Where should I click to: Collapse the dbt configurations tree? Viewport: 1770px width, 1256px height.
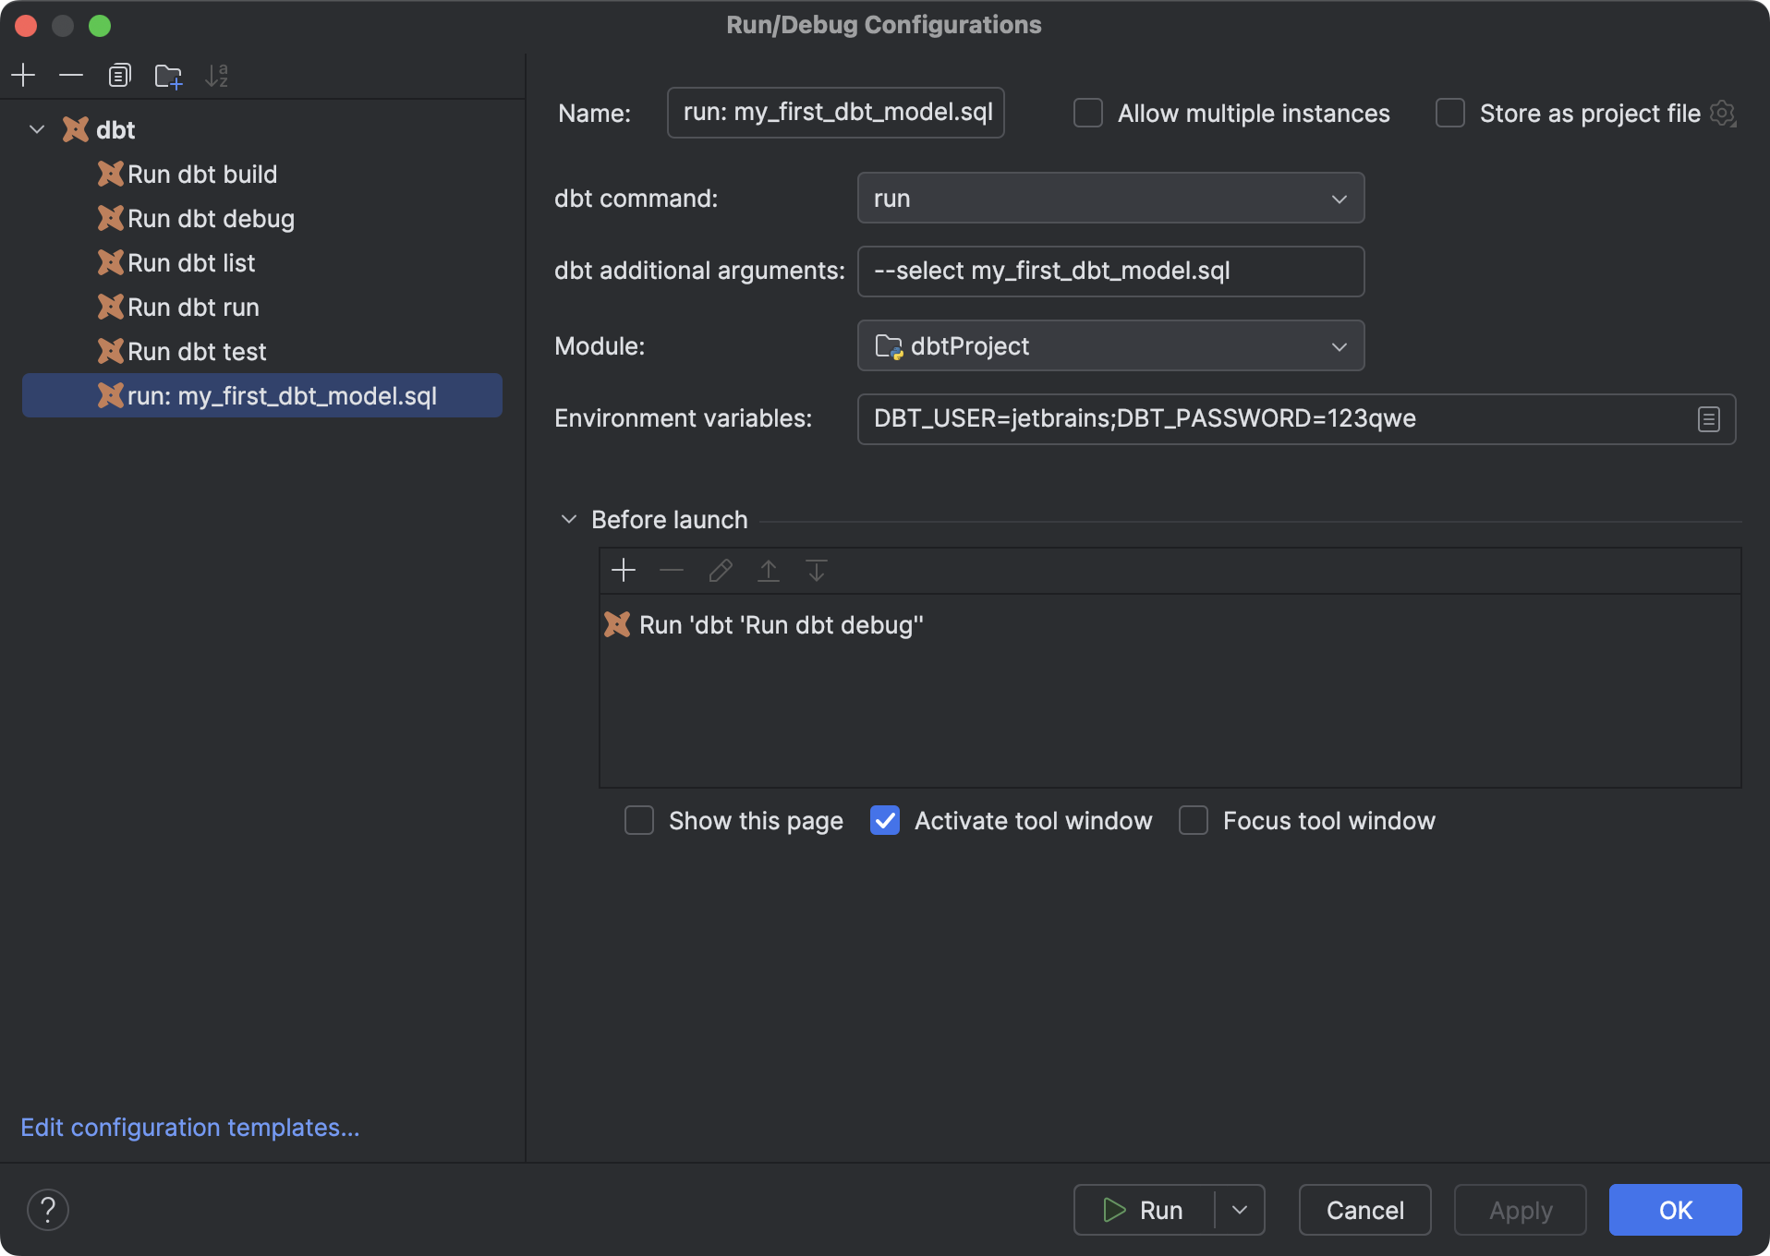click(x=37, y=129)
